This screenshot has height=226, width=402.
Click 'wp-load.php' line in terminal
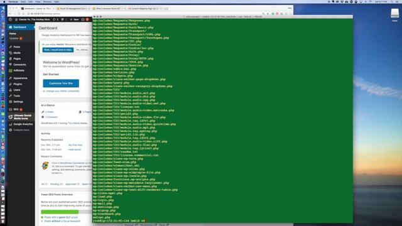102,196
